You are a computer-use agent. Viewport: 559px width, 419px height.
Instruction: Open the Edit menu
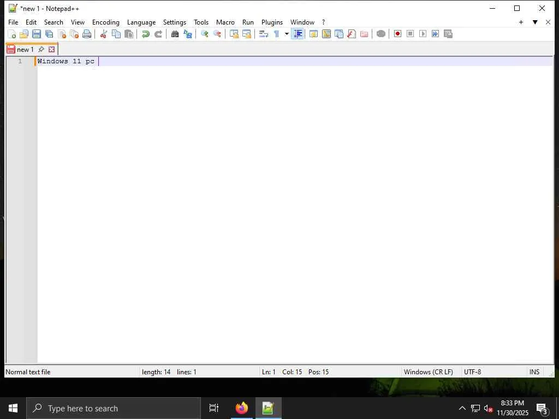[x=31, y=22]
